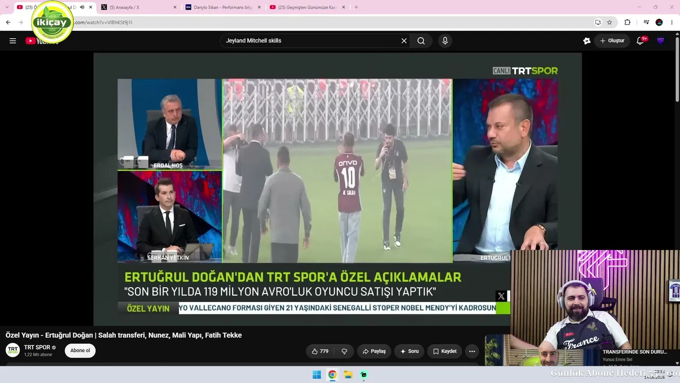Open the Chrome three-dot menu
The height and width of the screenshot is (383, 680).
click(672, 22)
